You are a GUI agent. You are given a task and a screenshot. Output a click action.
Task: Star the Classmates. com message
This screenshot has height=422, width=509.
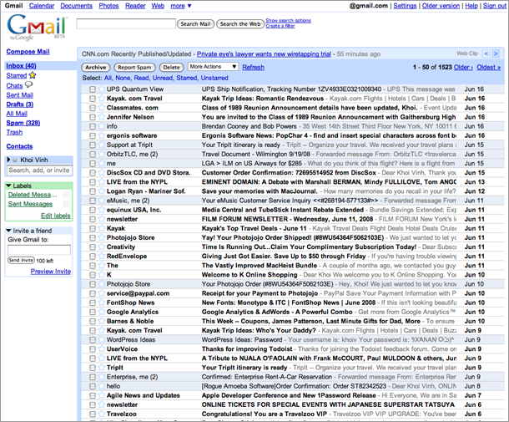[102, 107]
